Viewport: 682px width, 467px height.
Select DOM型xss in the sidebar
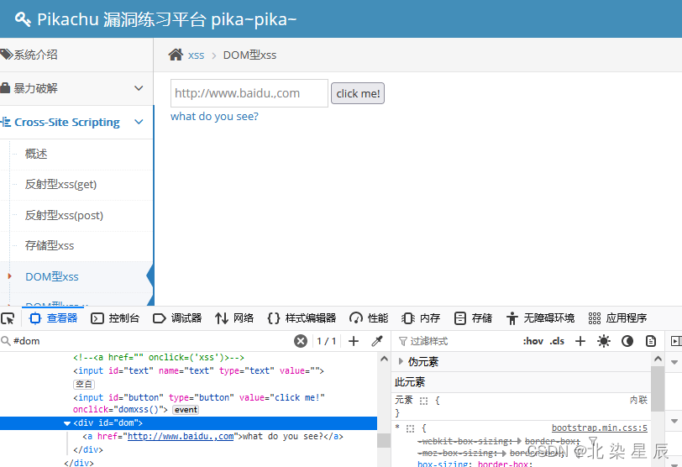click(52, 276)
